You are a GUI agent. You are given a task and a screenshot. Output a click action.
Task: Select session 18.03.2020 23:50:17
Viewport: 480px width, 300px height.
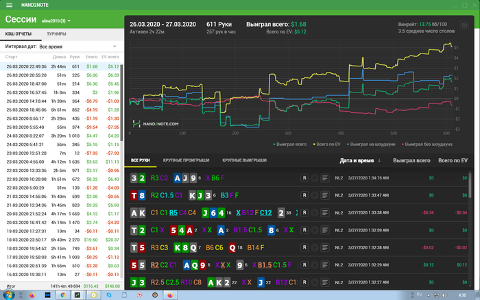[x=60, y=240]
